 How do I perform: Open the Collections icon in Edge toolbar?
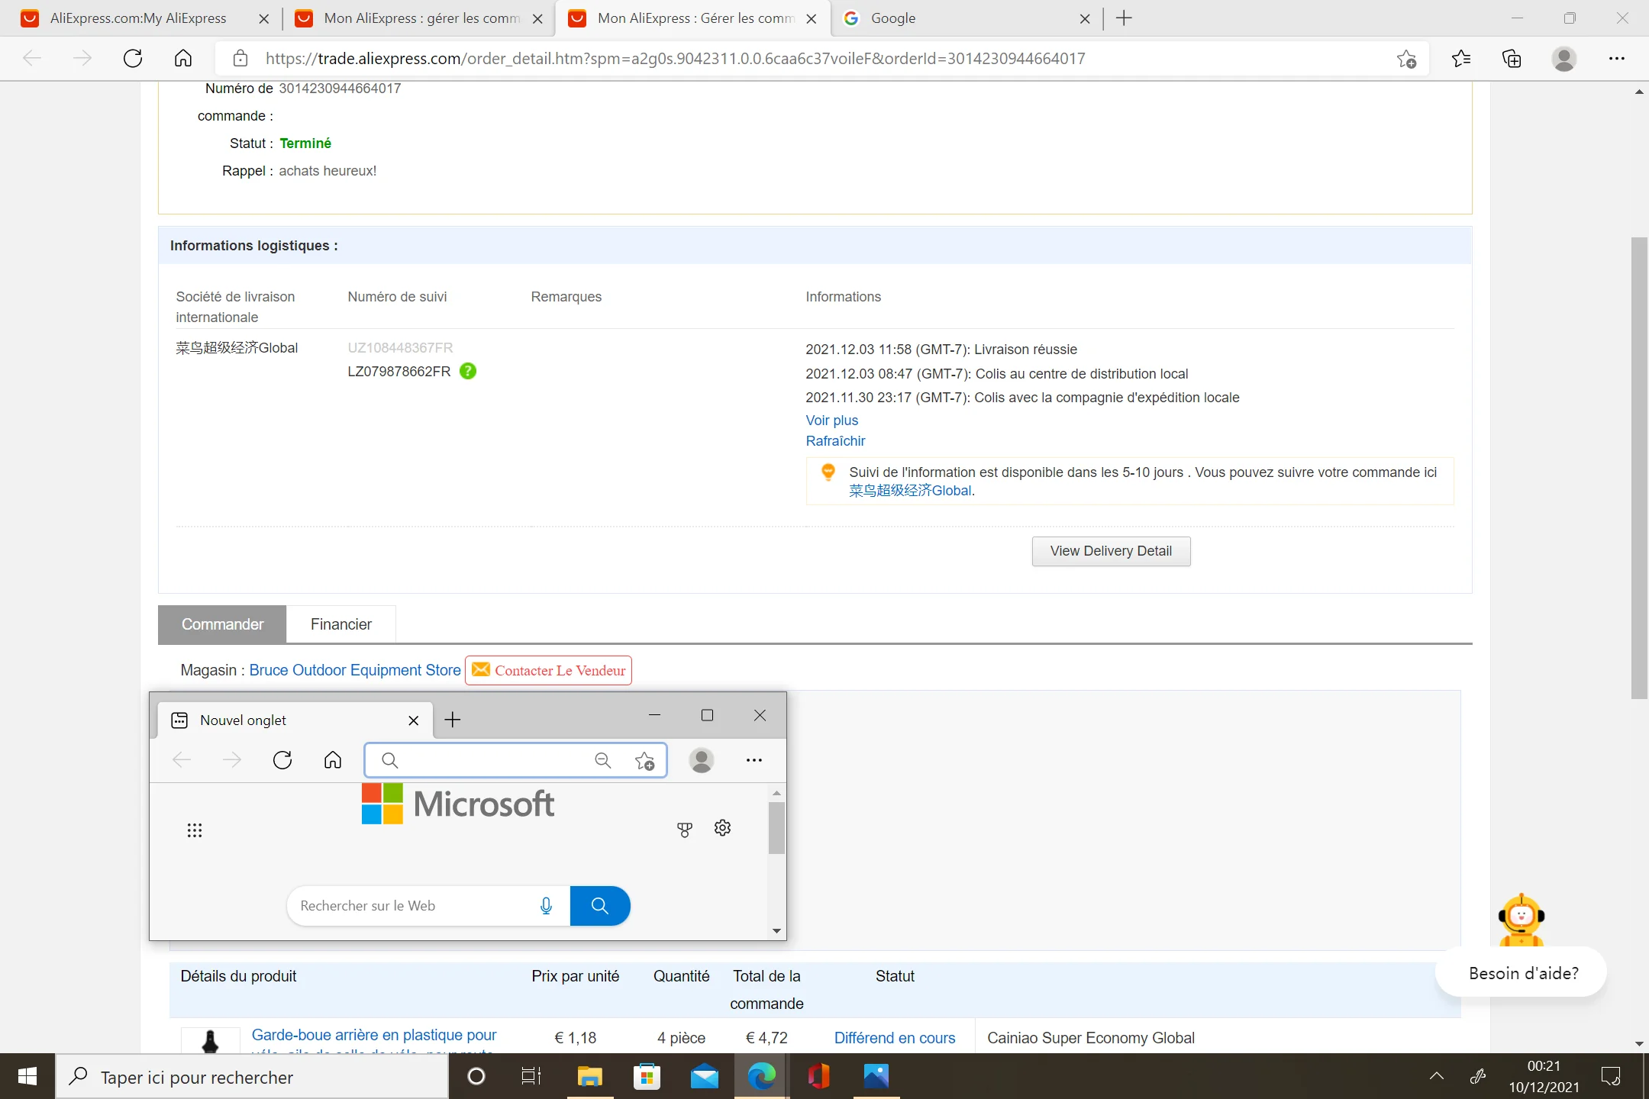[x=1512, y=59]
